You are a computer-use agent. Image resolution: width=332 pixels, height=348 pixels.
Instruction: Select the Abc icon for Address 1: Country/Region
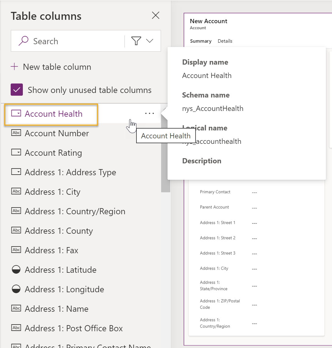click(x=16, y=211)
